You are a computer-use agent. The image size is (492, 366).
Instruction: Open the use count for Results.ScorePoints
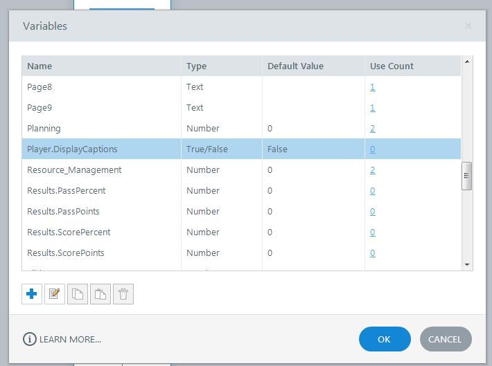pyautogui.click(x=372, y=253)
